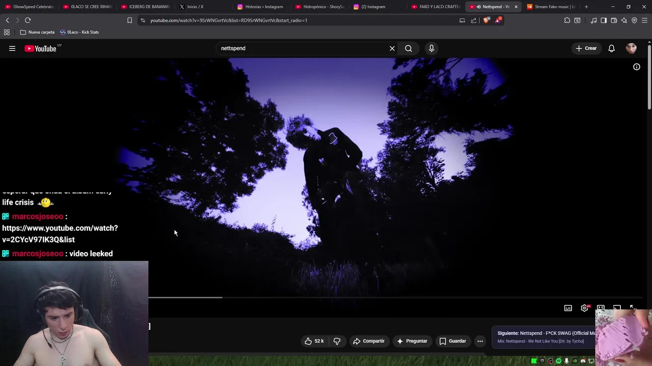
Task: Click the green Kick tray icon
Action: click(x=534, y=361)
